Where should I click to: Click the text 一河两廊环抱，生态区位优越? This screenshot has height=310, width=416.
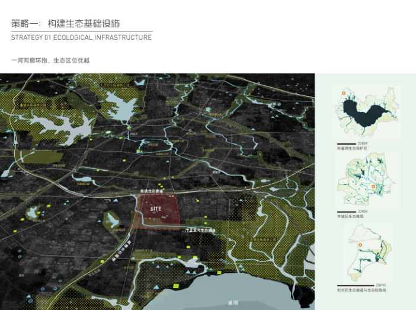tap(50, 60)
